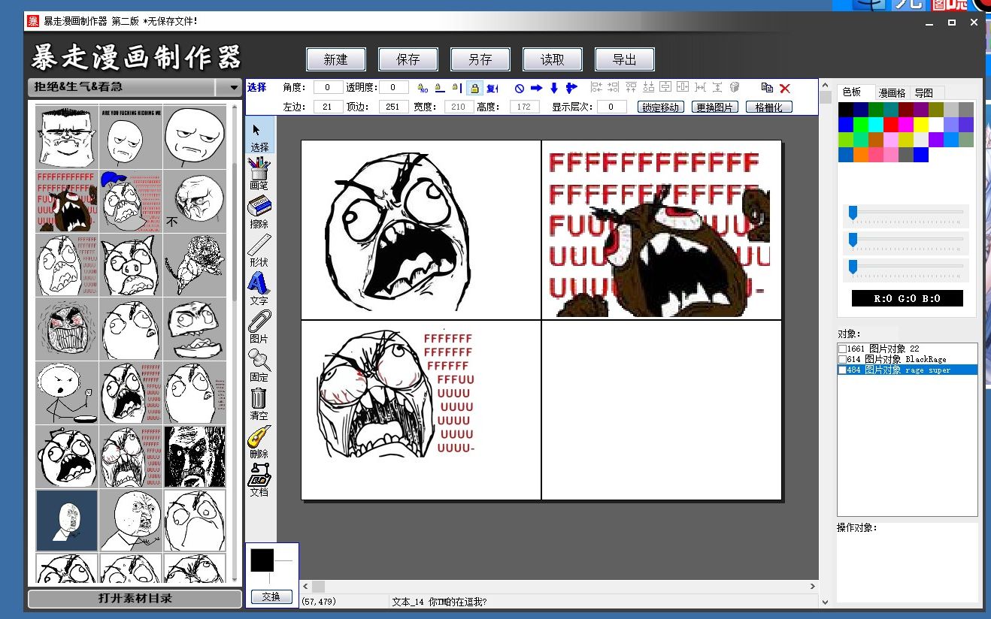Click the black foreground color box

tap(262, 560)
